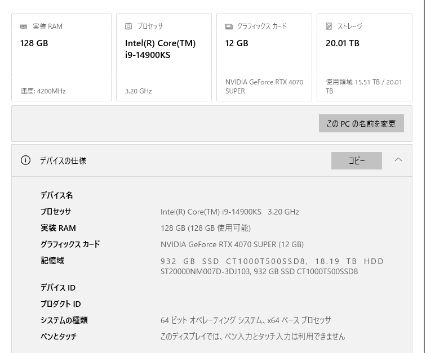Image resolution: width=426 pixels, height=353 pixels.
Task: Click the 932 GB SSD CT1000T500SSD8 storage value
Action: [272, 266]
